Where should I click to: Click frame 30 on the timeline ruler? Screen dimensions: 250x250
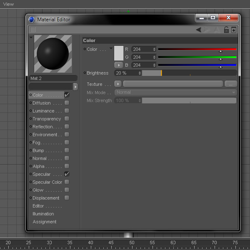click(x=49, y=242)
